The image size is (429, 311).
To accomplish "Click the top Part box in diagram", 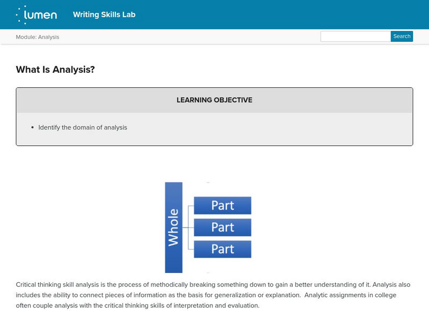I will click(223, 206).
